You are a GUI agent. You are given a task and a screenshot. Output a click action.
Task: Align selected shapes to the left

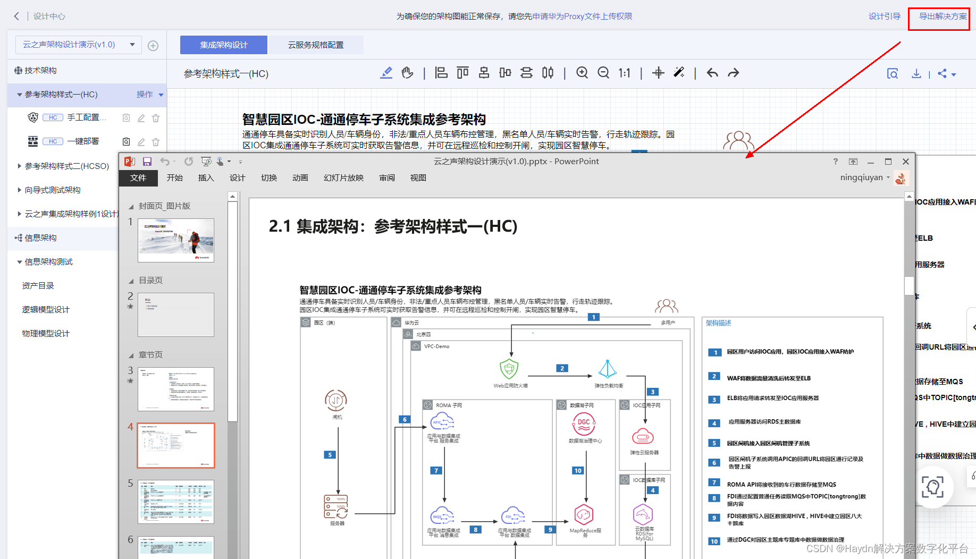(x=441, y=73)
